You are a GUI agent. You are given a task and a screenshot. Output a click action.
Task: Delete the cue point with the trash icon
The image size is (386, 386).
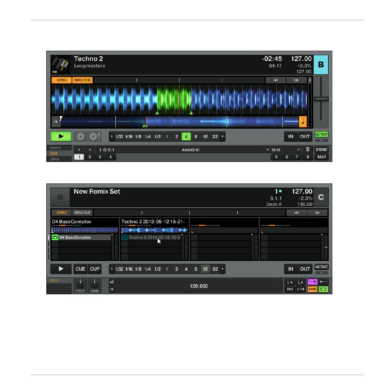click(x=308, y=149)
